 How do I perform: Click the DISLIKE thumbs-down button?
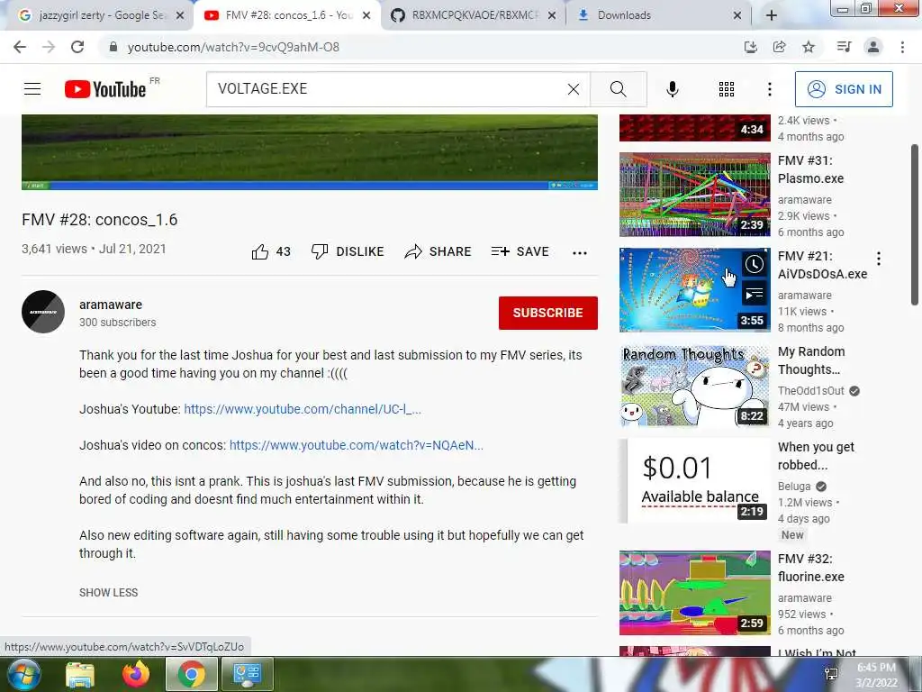pos(348,252)
